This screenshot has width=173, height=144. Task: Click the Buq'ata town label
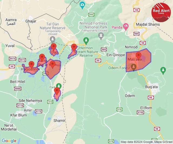pos(151,87)
